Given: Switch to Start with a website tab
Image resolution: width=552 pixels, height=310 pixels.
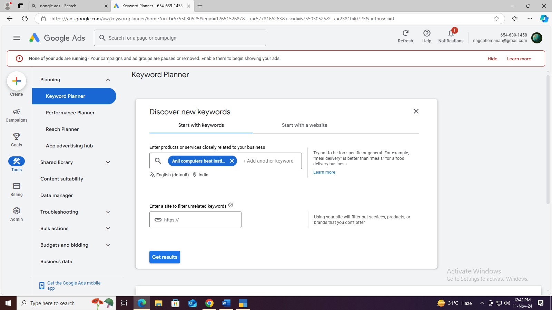Looking at the screenshot, I should pos(304,125).
